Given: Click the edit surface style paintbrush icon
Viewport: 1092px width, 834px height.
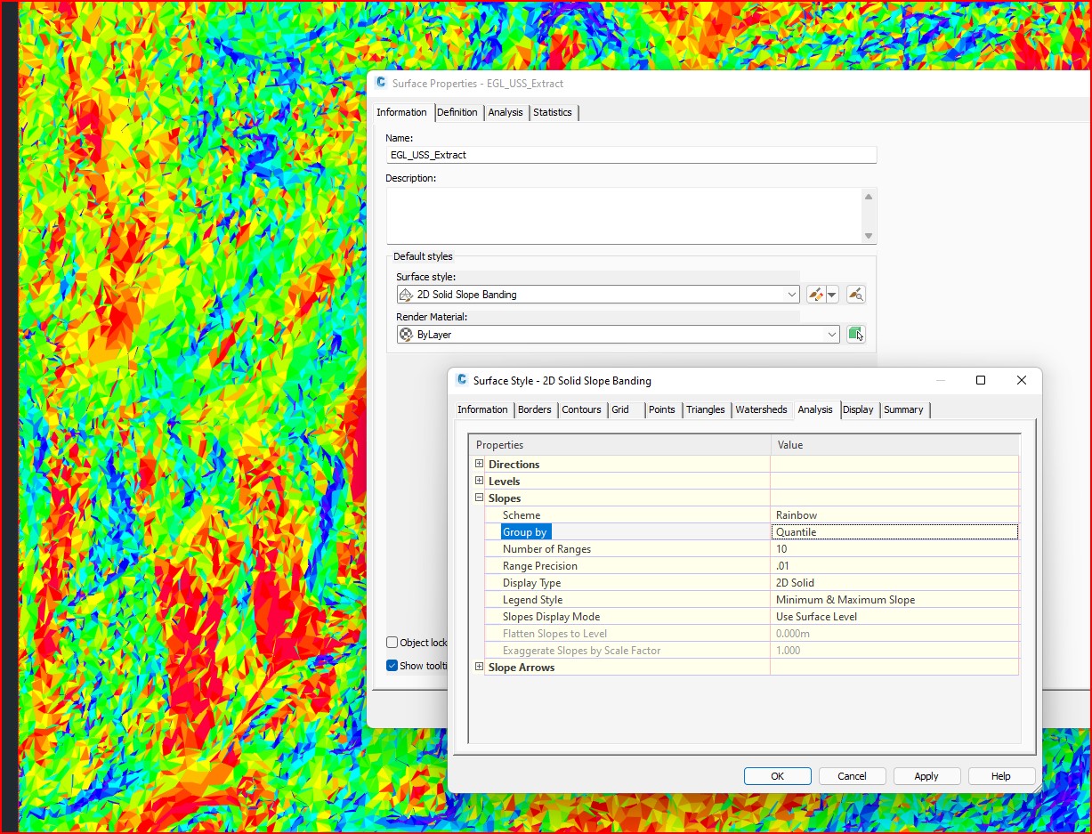Looking at the screenshot, I should (816, 295).
